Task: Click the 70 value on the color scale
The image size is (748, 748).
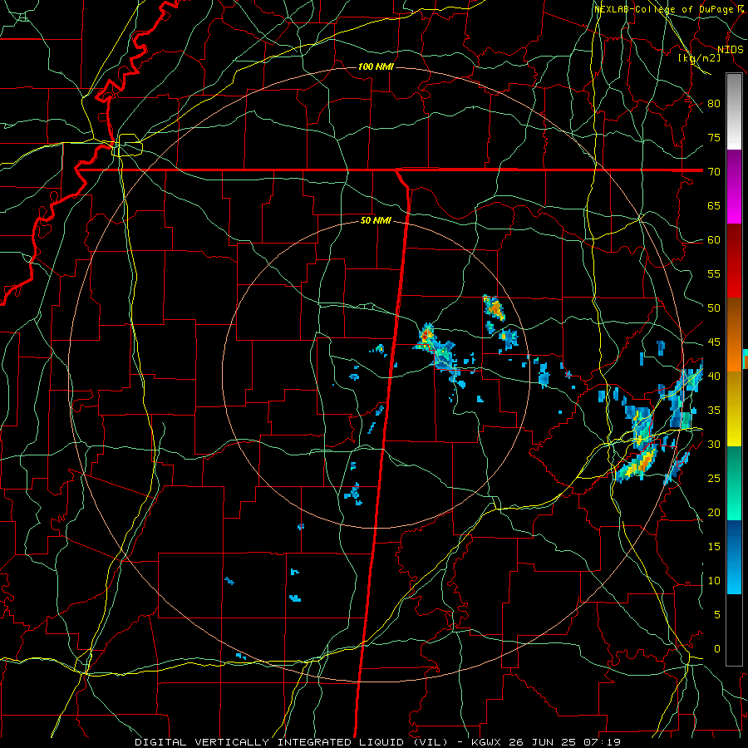Action: tap(714, 172)
